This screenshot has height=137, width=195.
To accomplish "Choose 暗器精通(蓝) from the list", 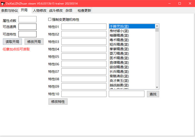I will [x=132, y=35].
